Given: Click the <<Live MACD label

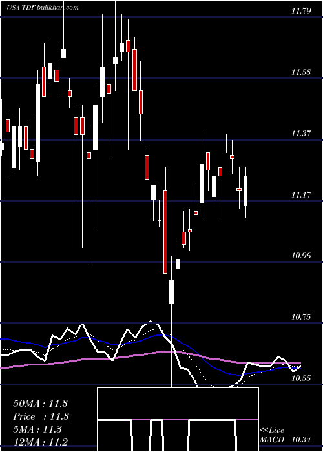Looking at the screenshot, I should coord(272,435).
